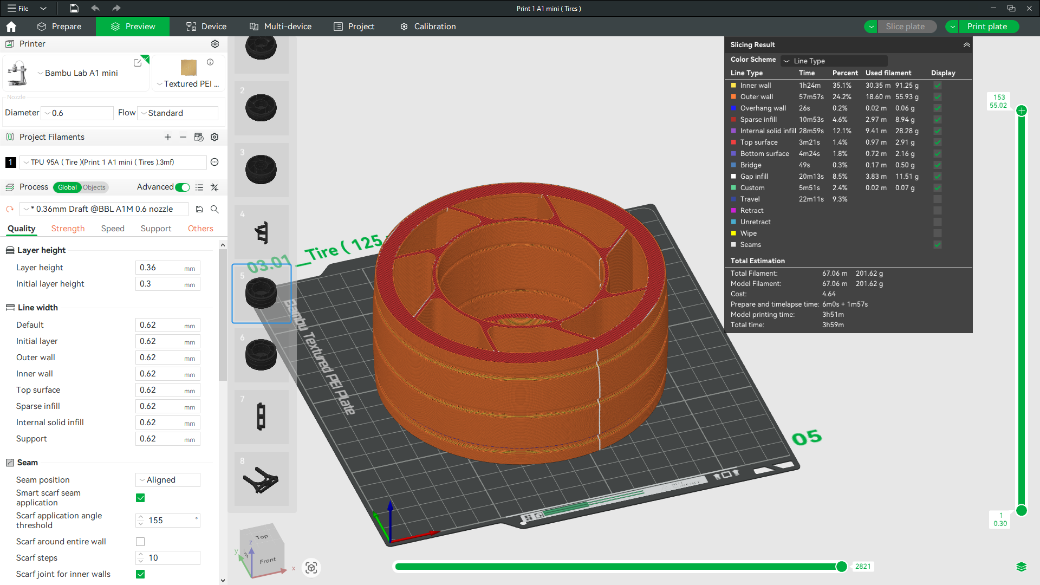This screenshot has height=585, width=1040.
Task: Open Flow Standard dropdown
Action: pos(178,113)
